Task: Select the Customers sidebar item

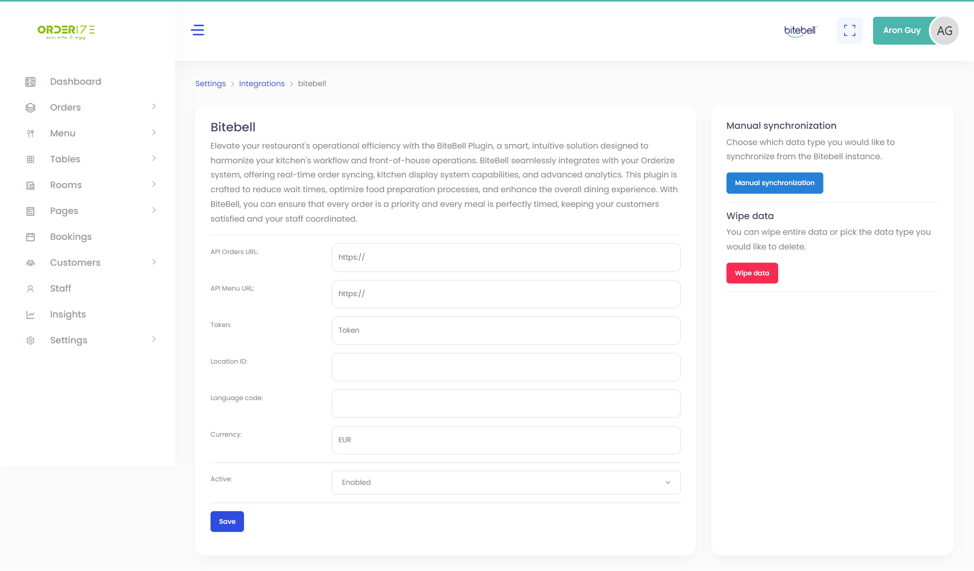Action: tap(75, 263)
